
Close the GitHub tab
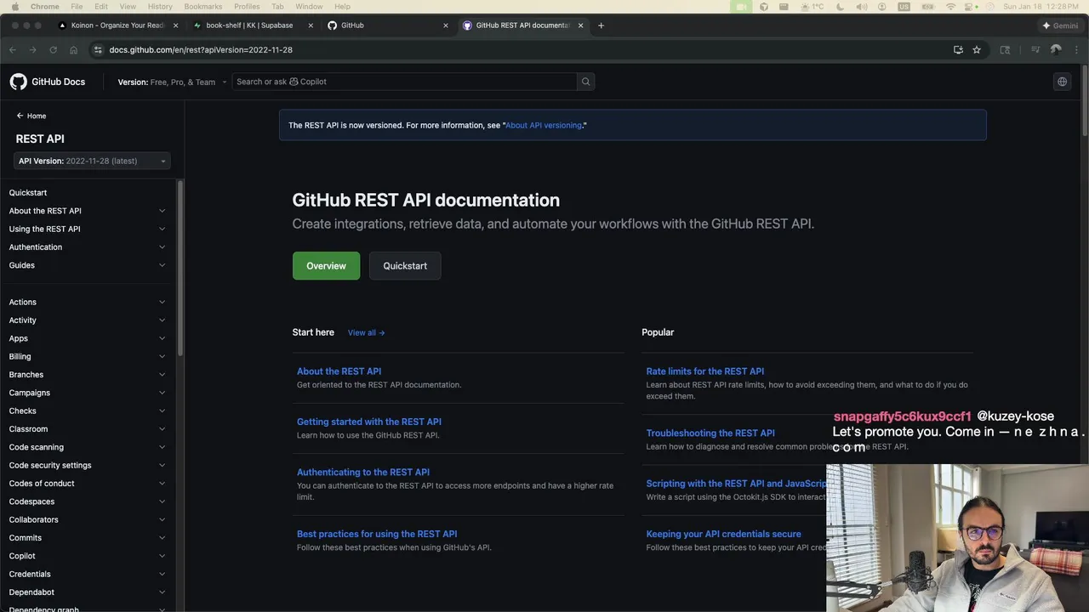[x=446, y=25]
